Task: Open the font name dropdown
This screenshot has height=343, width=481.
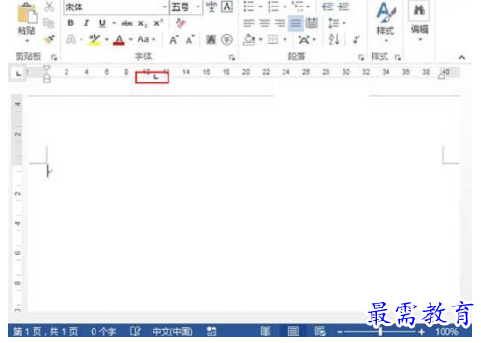Action: point(164,7)
